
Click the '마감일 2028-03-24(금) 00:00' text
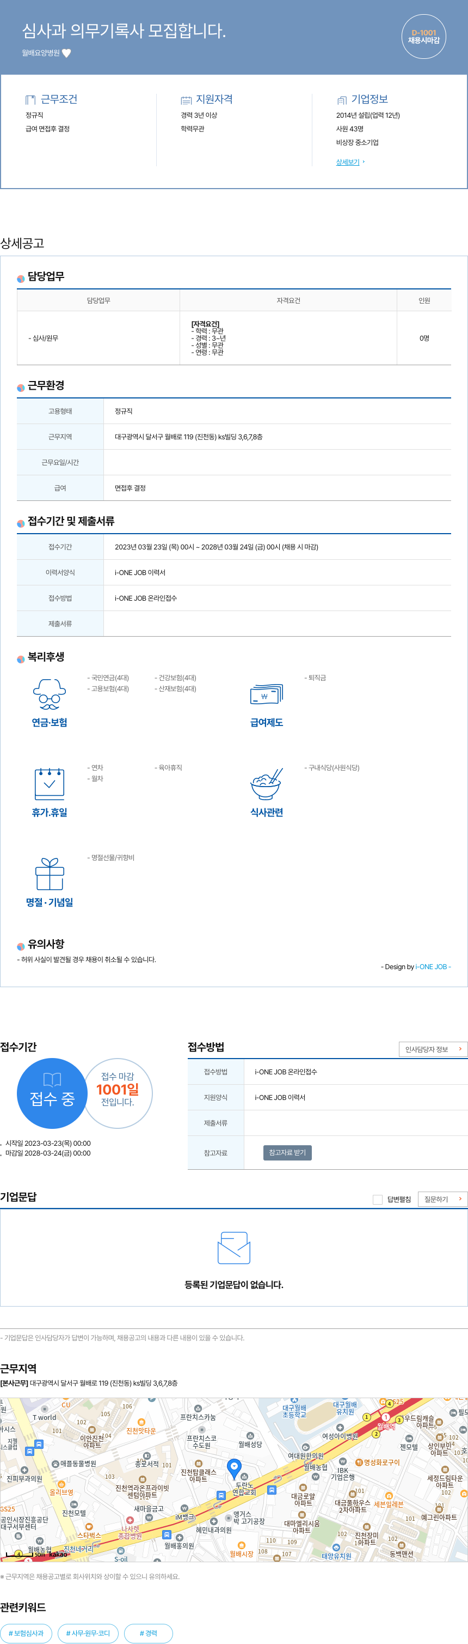(48, 1153)
